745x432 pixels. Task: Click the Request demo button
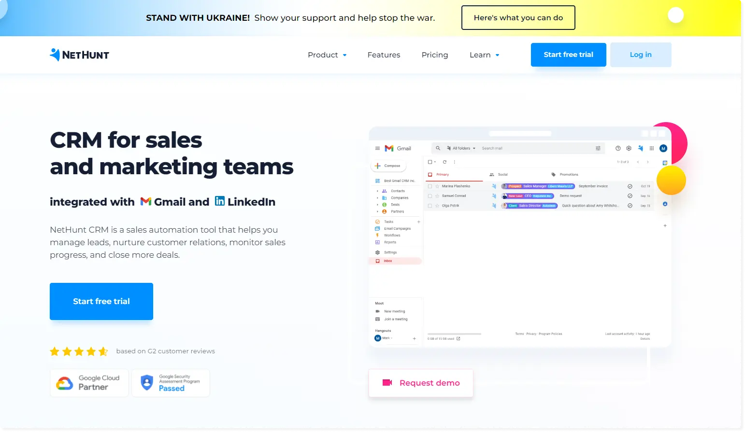[x=421, y=383]
